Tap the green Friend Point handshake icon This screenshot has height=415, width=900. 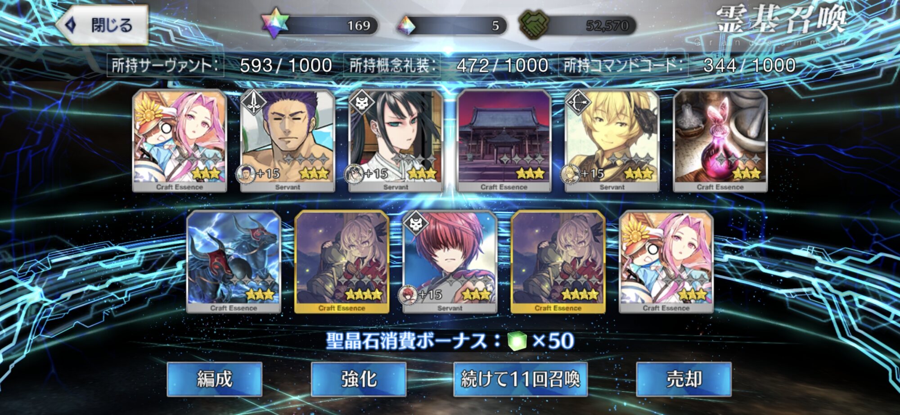534,24
